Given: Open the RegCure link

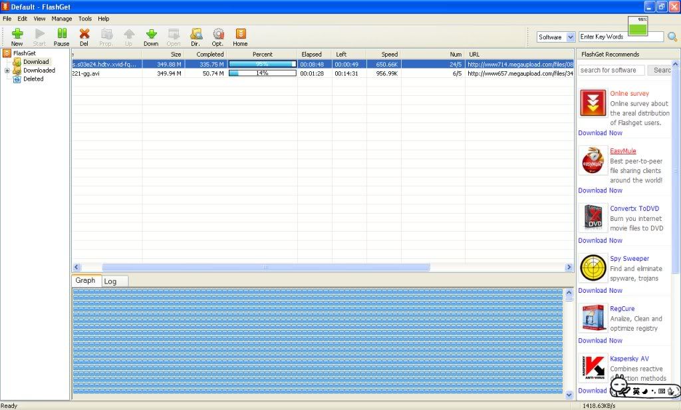Looking at the screenshot, I should pyautogui.click(x=622, y=309).
